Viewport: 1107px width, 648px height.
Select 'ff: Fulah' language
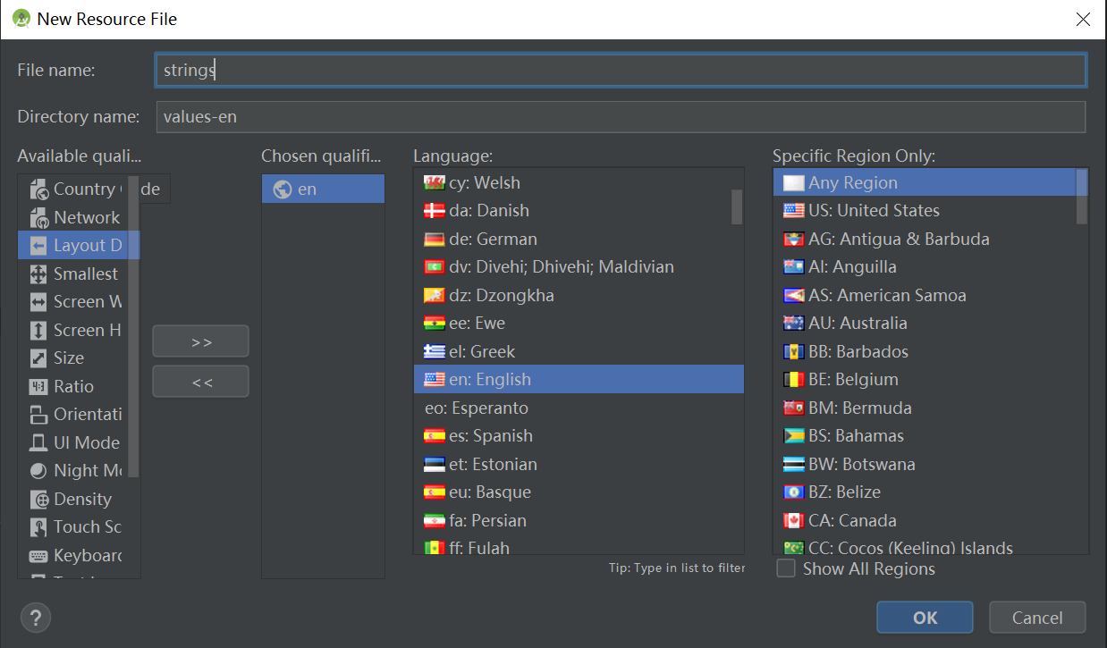click(579, 546)
